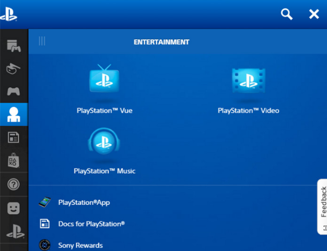Open PlayStation Video film icon
Screen dimensions: 327x251
click(x=248, y=81)
